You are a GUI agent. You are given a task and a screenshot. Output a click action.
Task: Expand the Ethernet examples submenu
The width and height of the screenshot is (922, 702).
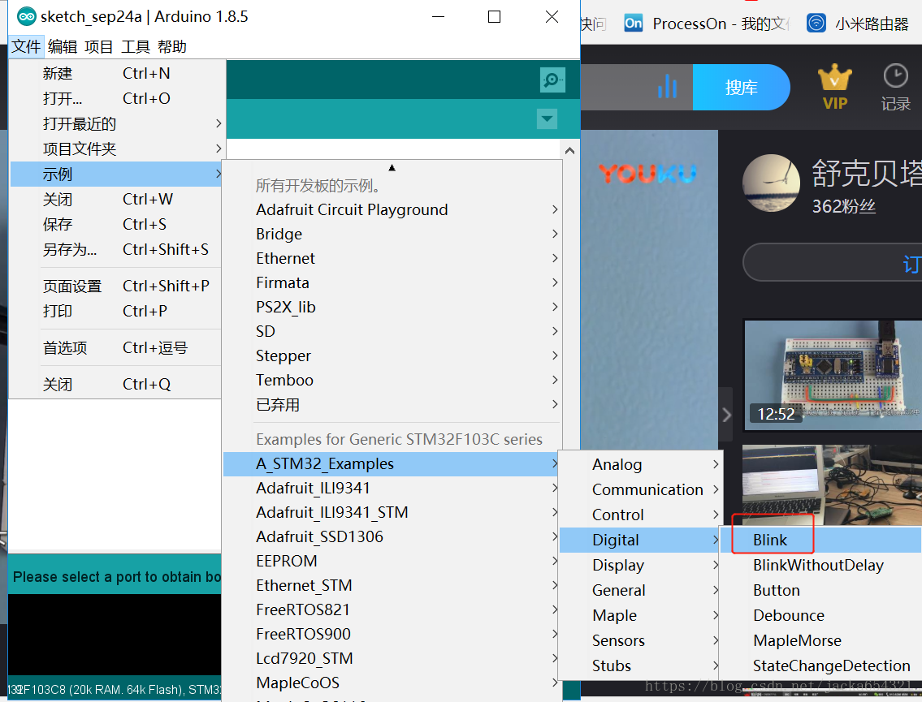[392, 258]
